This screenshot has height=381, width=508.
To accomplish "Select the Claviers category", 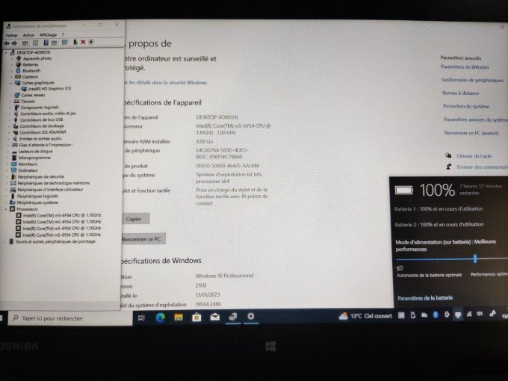I will 25,101.
